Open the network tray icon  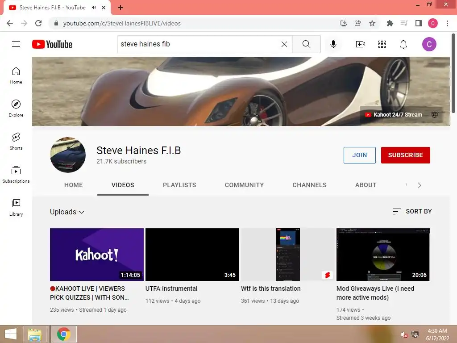pos(415,335)
